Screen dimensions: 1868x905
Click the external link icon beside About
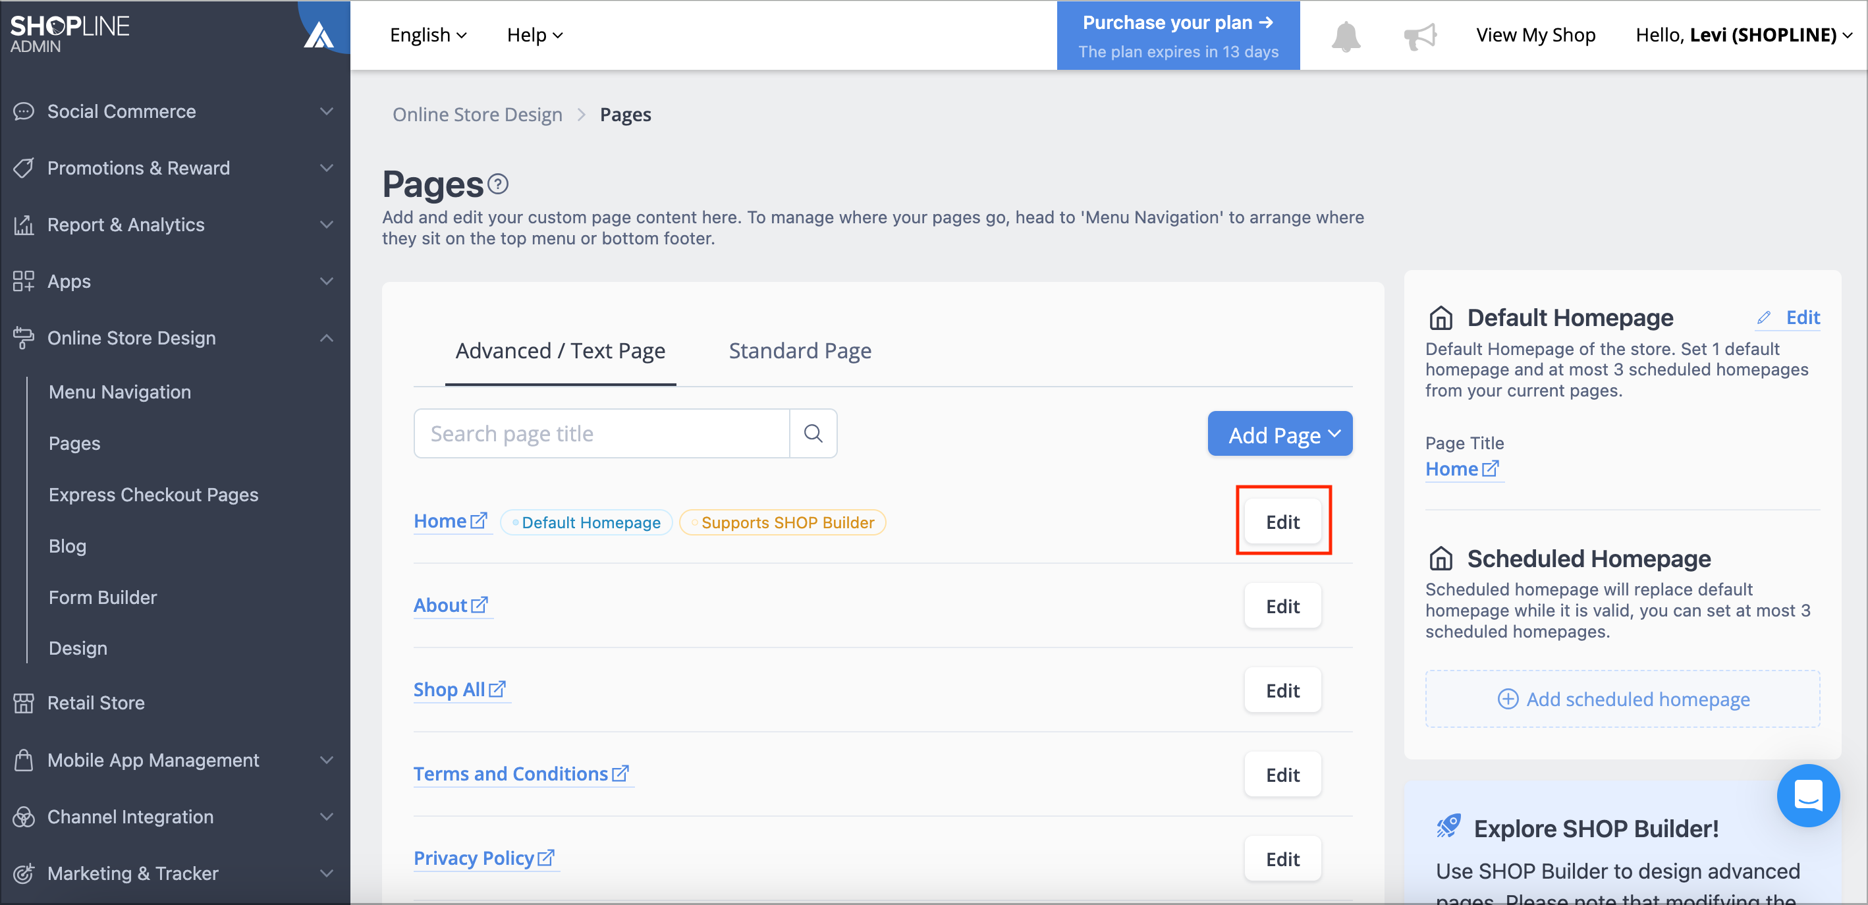tap(480, 605)
